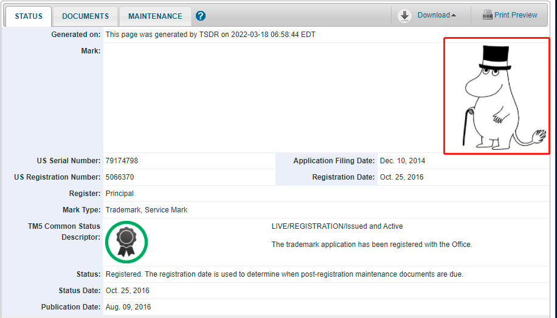The height and width of the screenshot is (318, 557).
Task: Click the Mark Type label
Action: (81, 210)
